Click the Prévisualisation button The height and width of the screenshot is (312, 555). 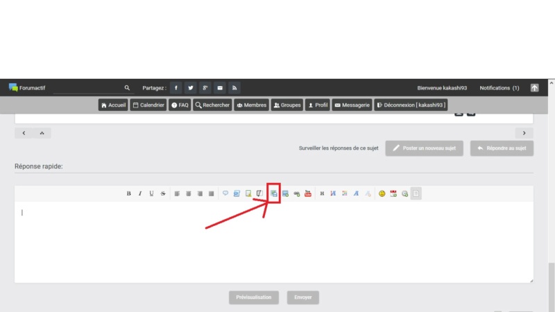point(254,297)
